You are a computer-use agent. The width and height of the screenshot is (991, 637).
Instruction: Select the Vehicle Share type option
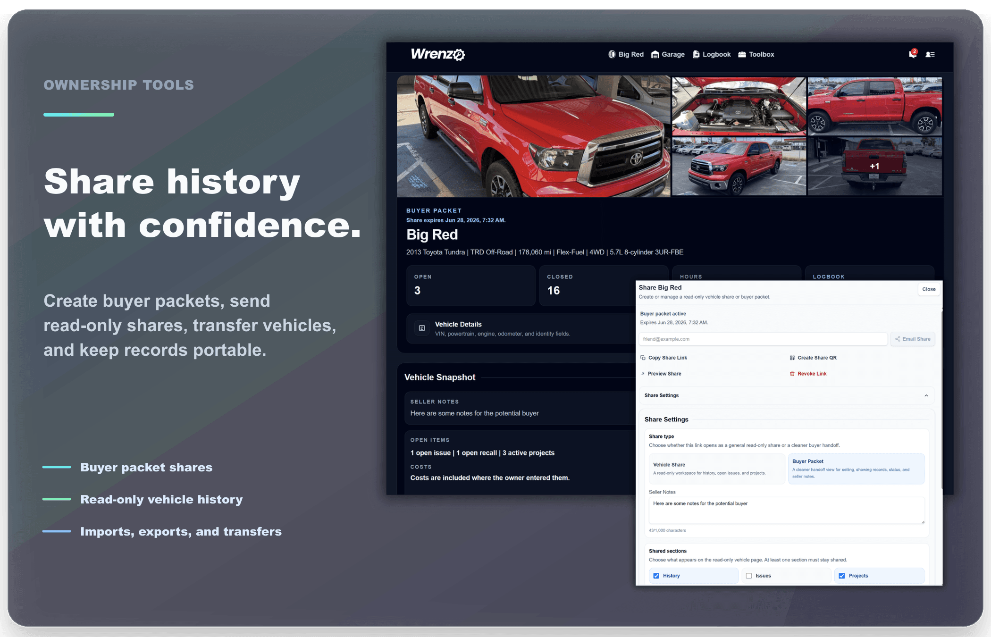716,469
